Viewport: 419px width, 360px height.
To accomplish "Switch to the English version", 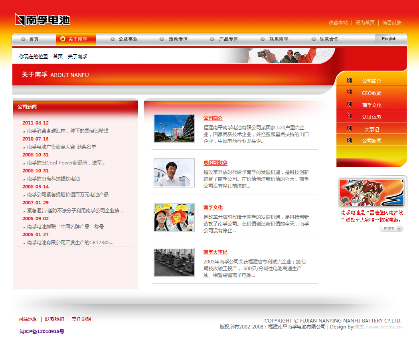I will pyautogui.click(x=389, y=39).
